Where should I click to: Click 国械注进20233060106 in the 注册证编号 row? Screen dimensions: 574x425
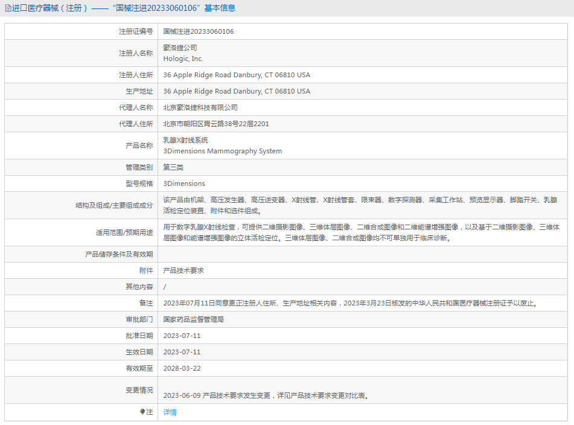[199, 31]
